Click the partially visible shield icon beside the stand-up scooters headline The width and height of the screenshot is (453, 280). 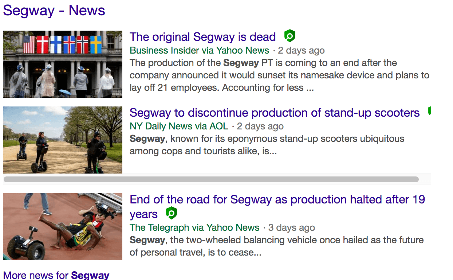point(430,112)
